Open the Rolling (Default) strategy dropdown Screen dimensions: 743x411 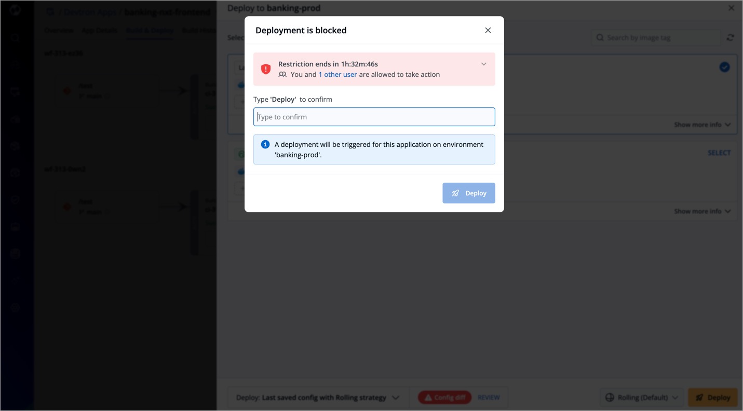click(x=642, y=398)
